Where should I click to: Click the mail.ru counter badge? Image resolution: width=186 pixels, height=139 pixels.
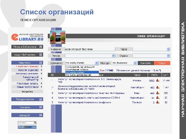coord(27,127)
